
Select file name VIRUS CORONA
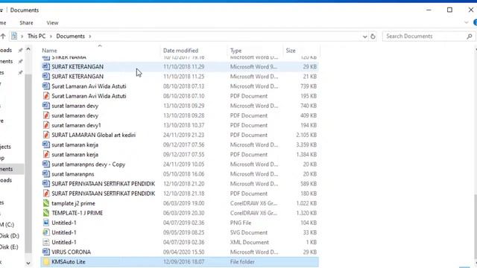point(72,252)
